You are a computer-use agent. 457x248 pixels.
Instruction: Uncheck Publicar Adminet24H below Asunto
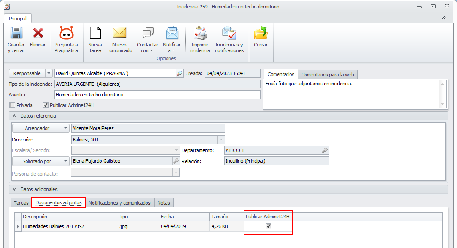click(x=46, y=105)
